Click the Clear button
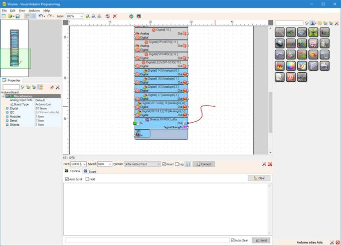 click(259, 178)
